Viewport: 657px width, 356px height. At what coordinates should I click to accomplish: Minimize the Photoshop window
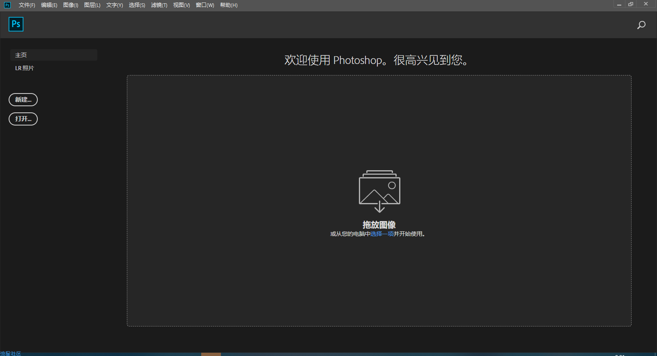point(619,4)
